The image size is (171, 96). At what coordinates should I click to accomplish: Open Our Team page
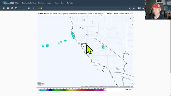70,3
